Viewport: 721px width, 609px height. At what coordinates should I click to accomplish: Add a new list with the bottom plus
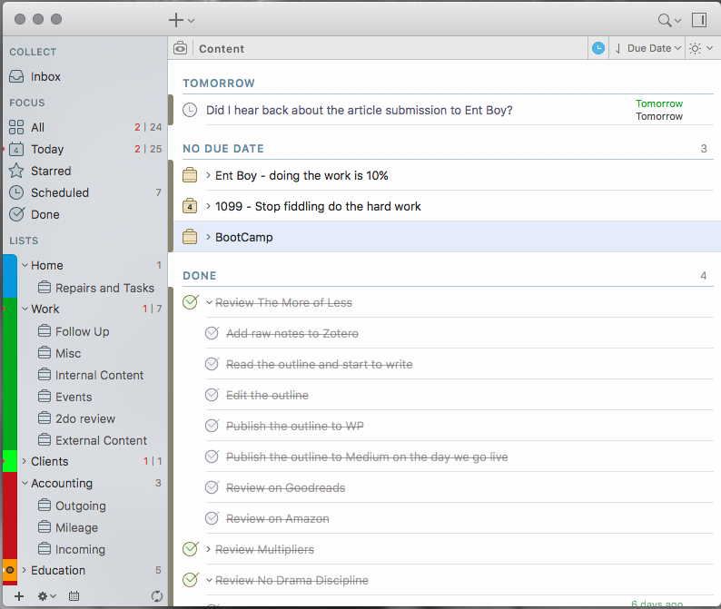(18, 596)
